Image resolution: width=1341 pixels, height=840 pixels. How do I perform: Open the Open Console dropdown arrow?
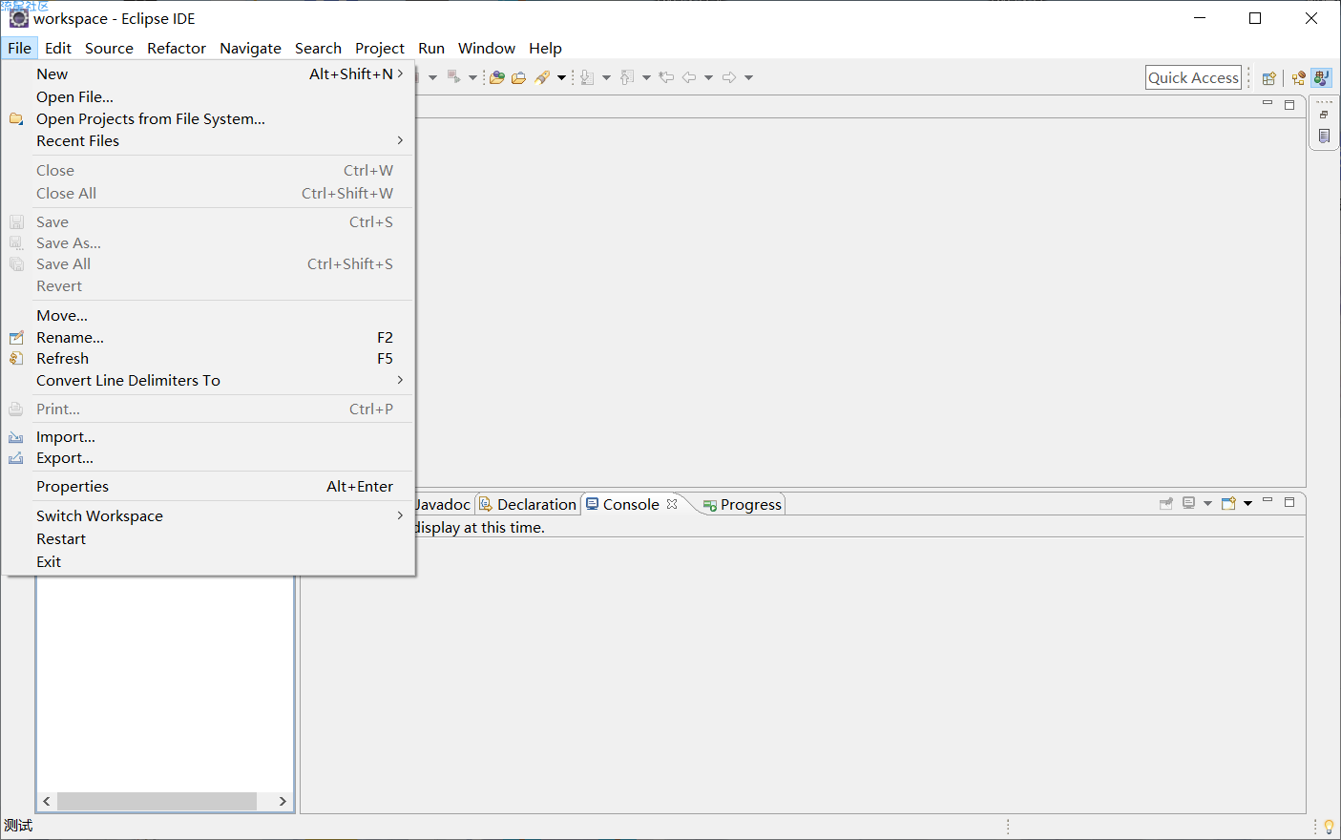(x=1247, y=503)
